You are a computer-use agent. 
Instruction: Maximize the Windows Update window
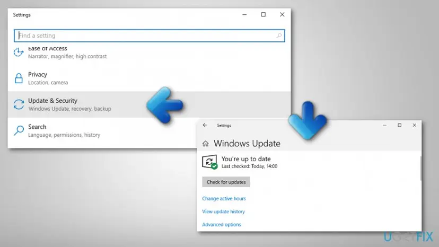pyautogui.click(x=400, y=125)
